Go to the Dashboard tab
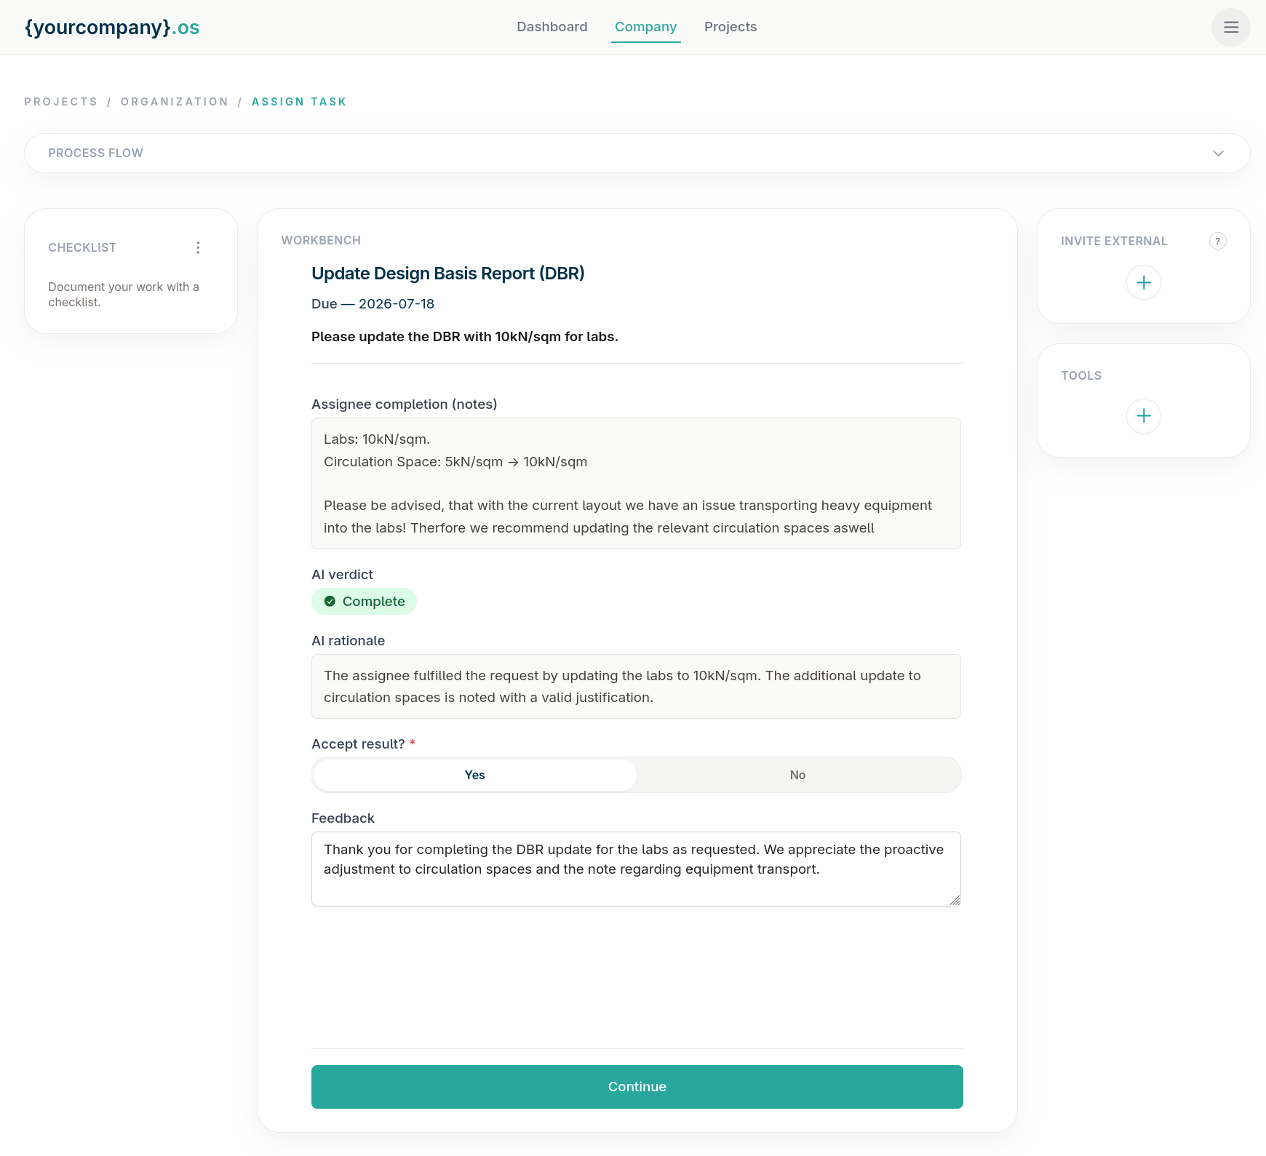Image resolution: width=1266 pixels, height=1156 pixels. click(x=552, y=27)
